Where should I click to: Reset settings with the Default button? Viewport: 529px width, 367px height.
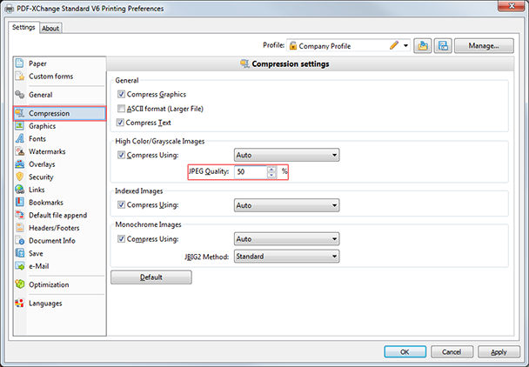pos(151,277)
